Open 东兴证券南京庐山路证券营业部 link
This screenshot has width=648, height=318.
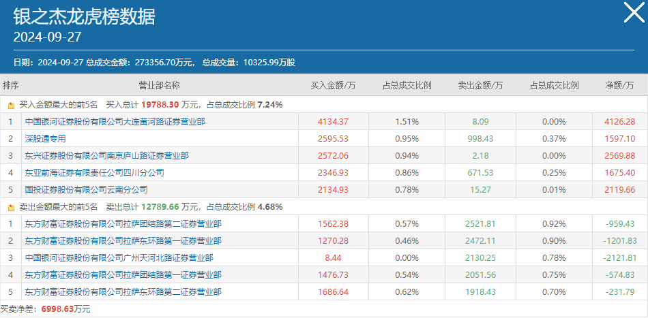coord(106,155)
